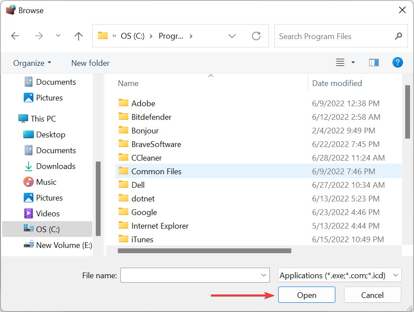Open the Organize menu
This screenshot has height=312, width=414.
(32, 63)
